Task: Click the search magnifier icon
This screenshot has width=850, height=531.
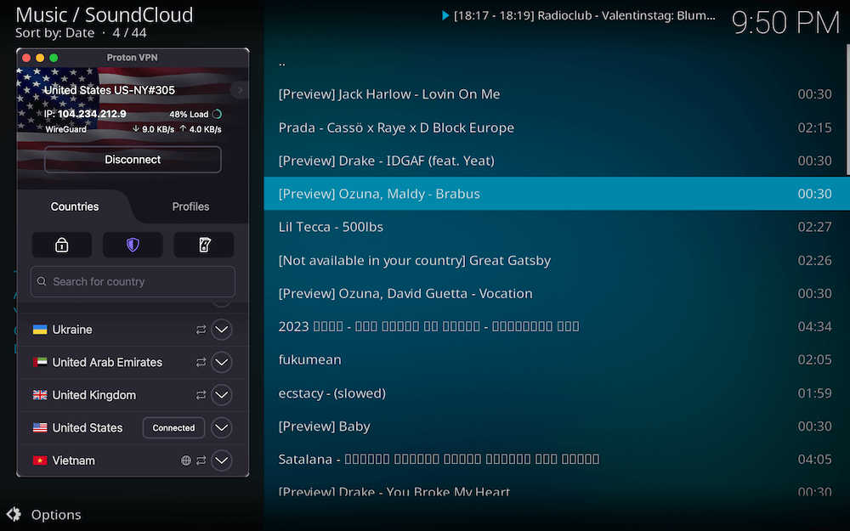Action: (x=42, y=282)
